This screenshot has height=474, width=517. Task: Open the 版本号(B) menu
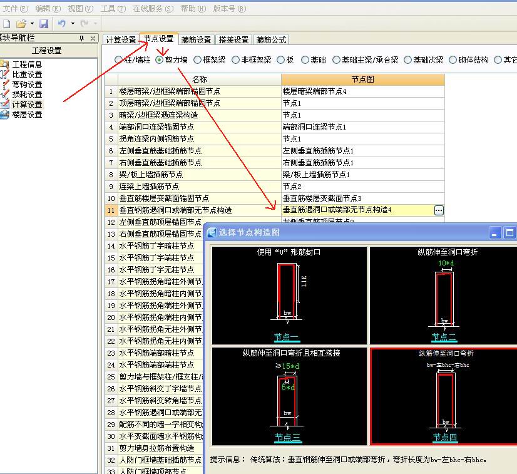tap(230, 9)
